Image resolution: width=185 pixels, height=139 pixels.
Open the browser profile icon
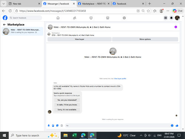pos(161,11)
